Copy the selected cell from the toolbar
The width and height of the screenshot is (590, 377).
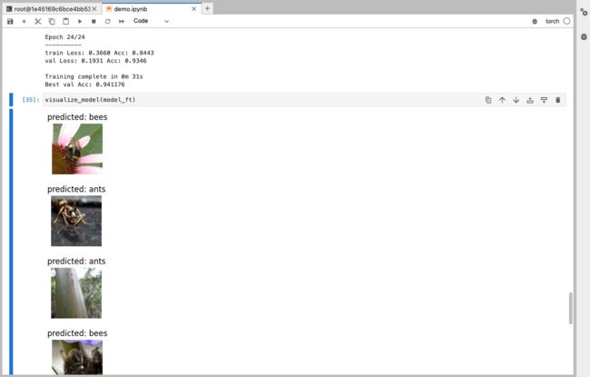pos(52,22)
